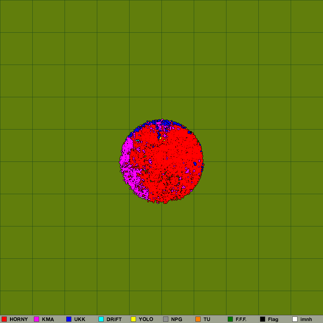Select the magenta KMA legend swatch
Screen dimensions: 323x323
[x=36, y=319]
